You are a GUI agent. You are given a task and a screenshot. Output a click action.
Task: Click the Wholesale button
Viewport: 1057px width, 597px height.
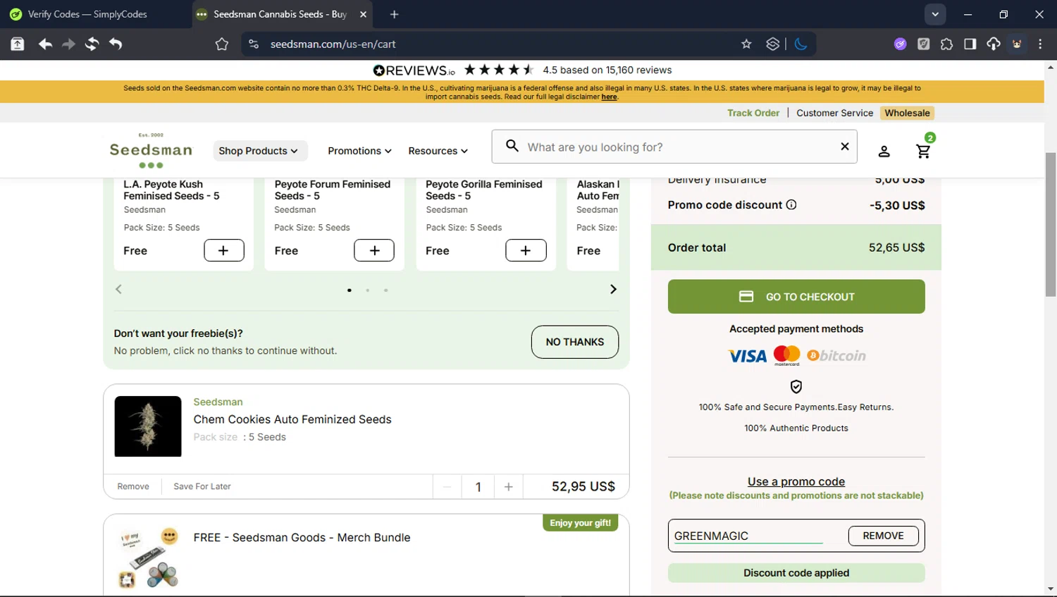[907, 113]
